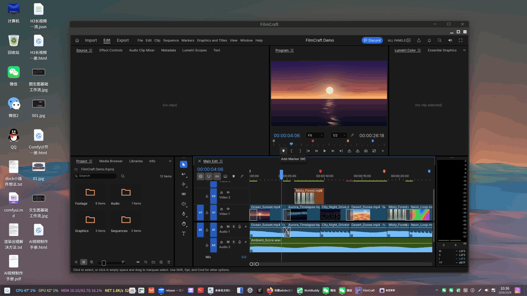Image resolution: width=527 pixels, height=296 pixels.
Task: Click the Project thumbnail size slider
Action: tap(111, 262)
